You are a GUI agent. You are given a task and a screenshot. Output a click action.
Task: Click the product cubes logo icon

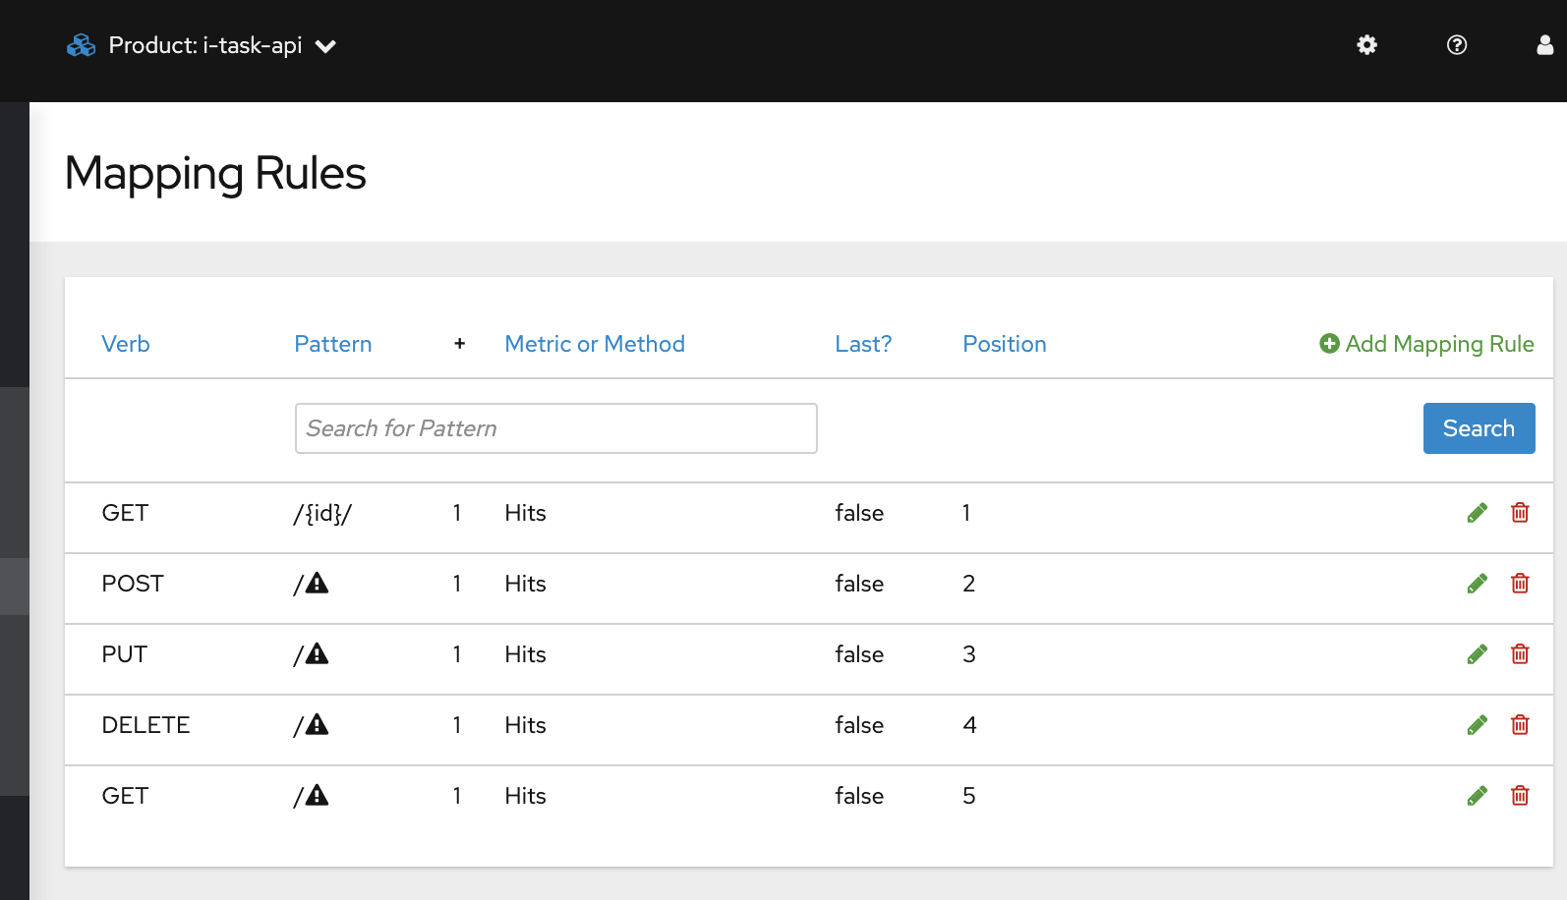point(81,45)
